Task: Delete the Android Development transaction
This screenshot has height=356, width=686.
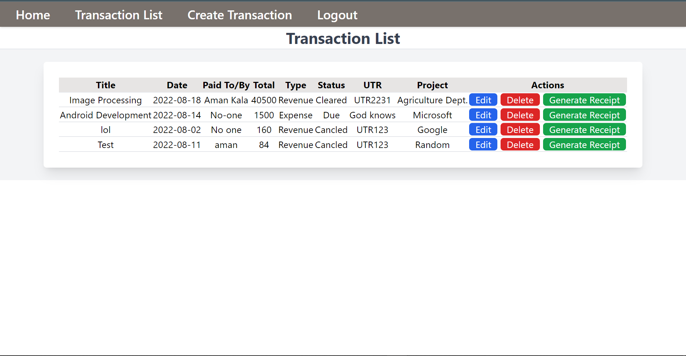Action: click(520, 115)
